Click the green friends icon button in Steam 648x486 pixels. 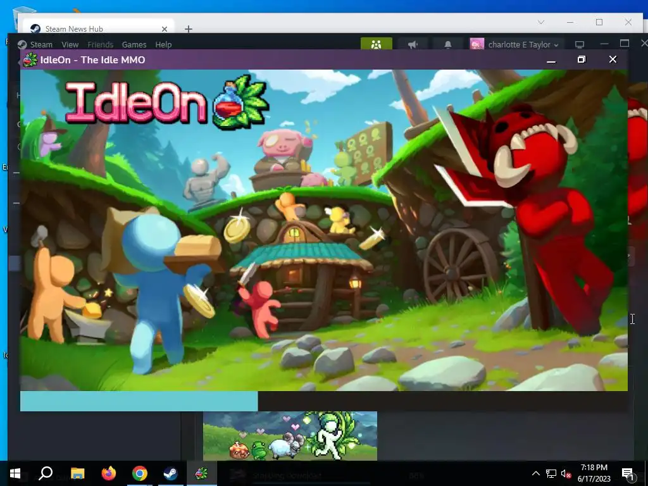click(x=376, y=44)
